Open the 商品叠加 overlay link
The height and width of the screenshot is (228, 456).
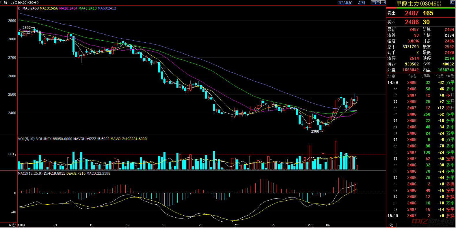(345, 3)
